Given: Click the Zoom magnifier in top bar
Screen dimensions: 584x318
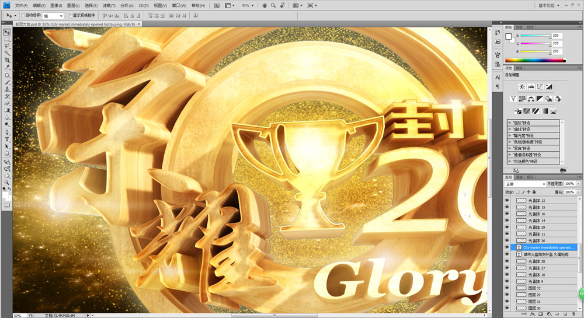Looking at the screenshot, I should click(273, 5).
